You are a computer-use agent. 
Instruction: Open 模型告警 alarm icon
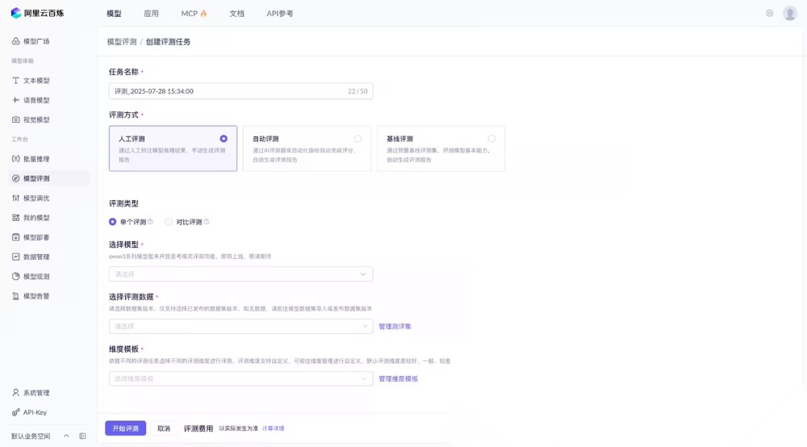pyautogui.click(x=16, y=296)
